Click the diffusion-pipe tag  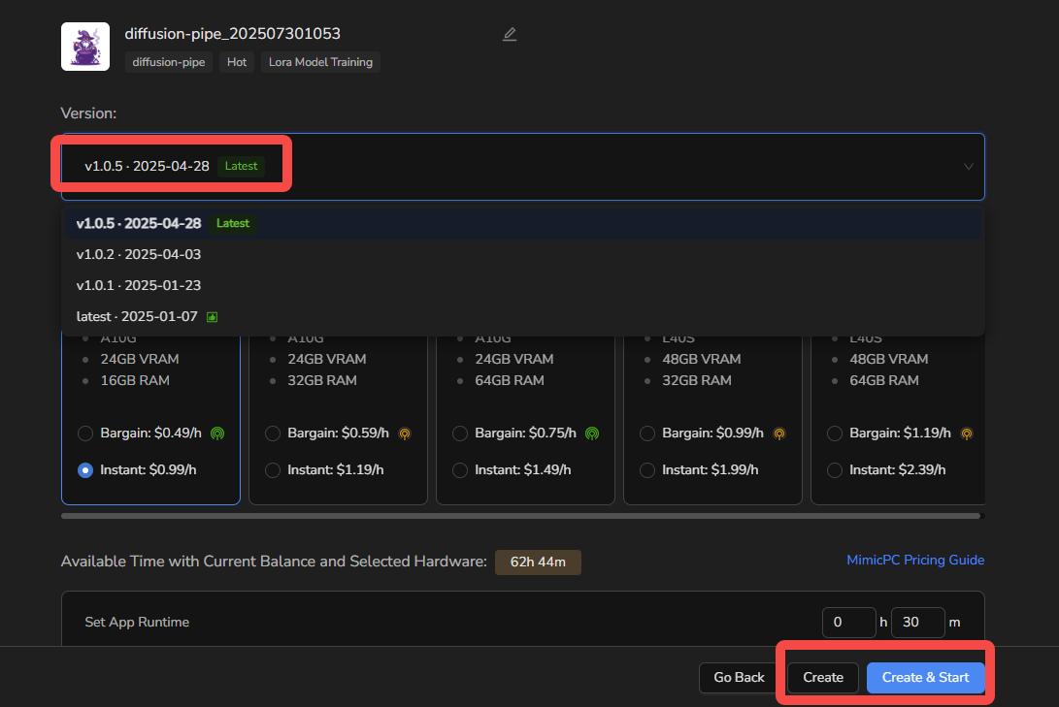tap(168, 62)
